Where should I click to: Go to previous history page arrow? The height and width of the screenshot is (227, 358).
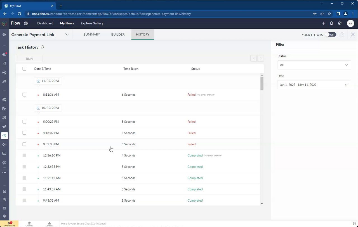(254, 58)
